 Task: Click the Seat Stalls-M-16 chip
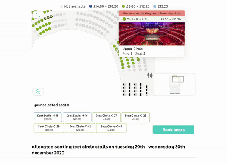pos(77,117)
